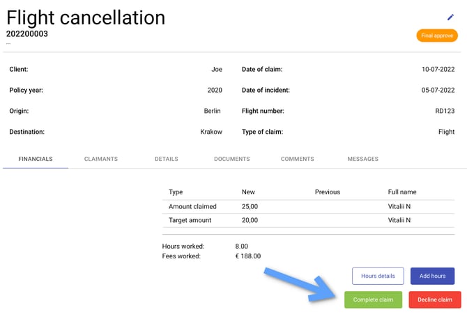Switch to the Claimants tab
Image resolution: width=467 pixels, height=319 pixels.
coord(101,159)
